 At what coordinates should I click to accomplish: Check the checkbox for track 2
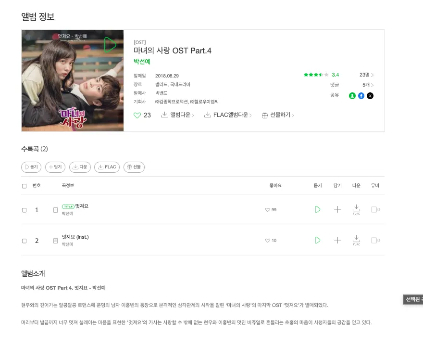point(25,241)
